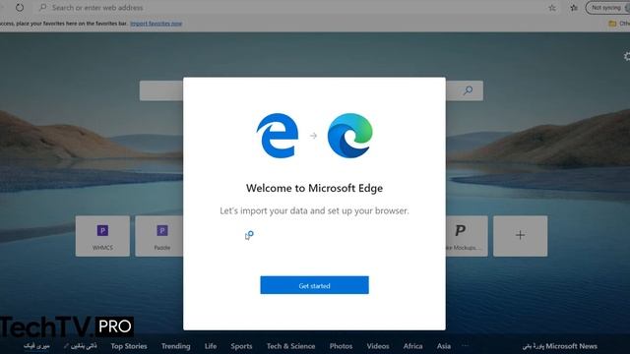Switch to Tech & Science news tab
Viewport: 630px width, 354px height.
tap(290, 346)
